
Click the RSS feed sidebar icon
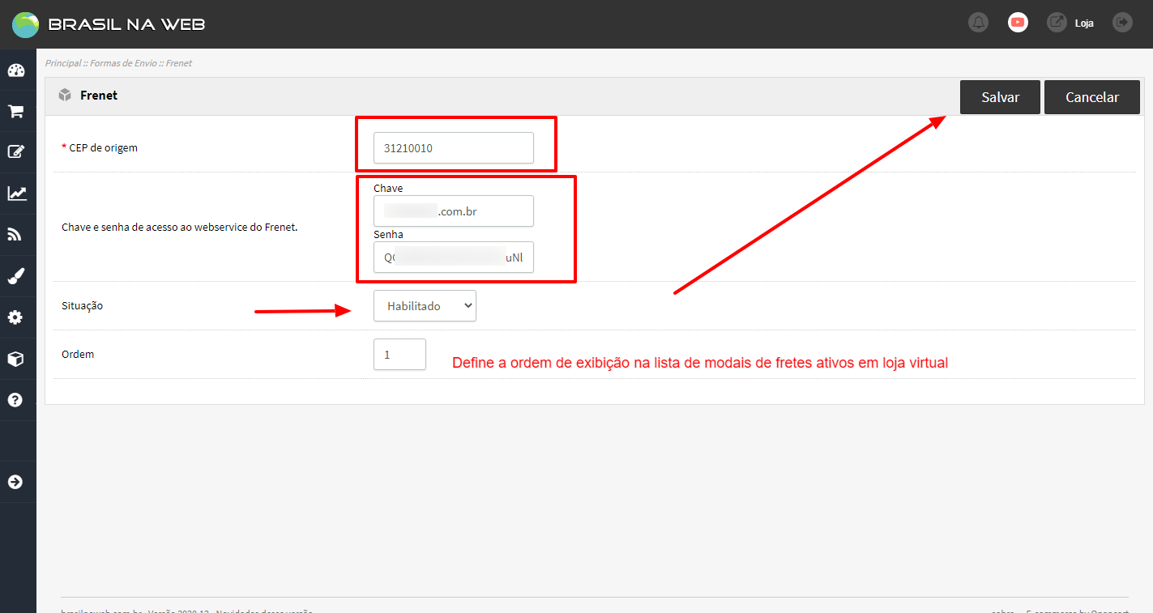pos(16,235)
